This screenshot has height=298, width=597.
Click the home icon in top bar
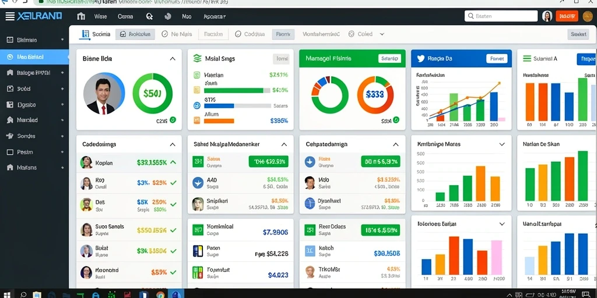tap(81, 16)
